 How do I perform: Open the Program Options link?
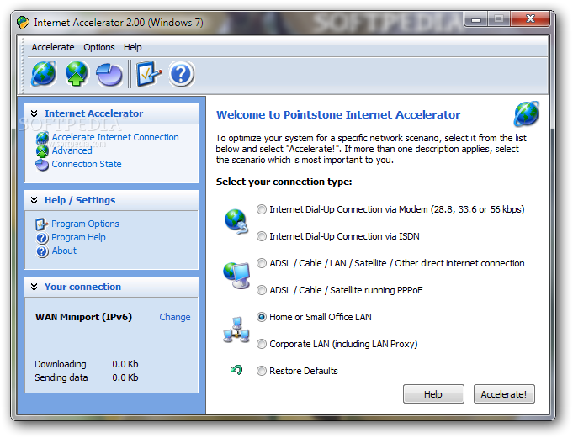(85, 224)
